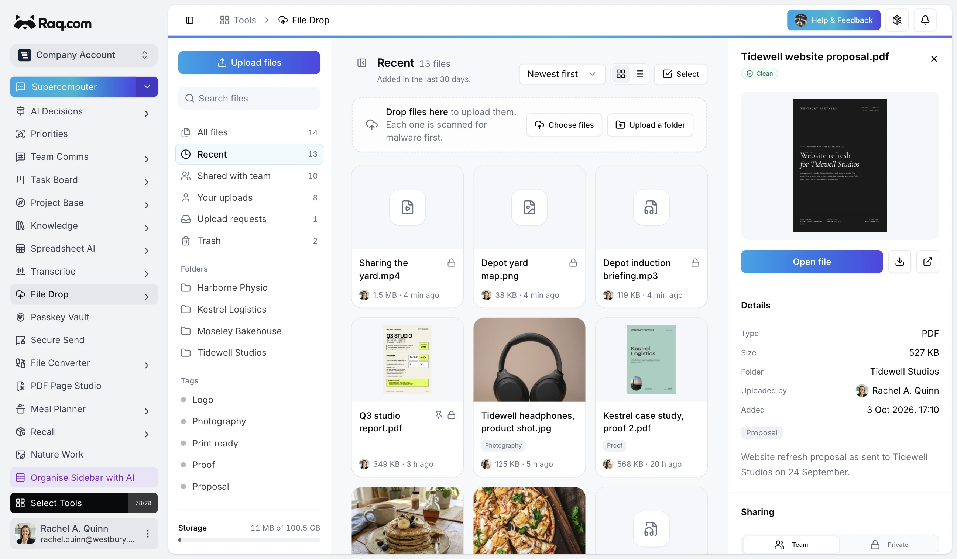This screenshot has height=559, width=957.
Task: Click the video file icon of Sharing the yard.mp4
Action: [x=407, y=207]
